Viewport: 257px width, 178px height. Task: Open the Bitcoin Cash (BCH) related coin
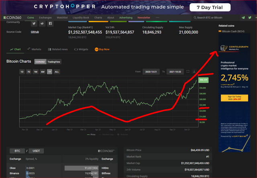pos(231,31)
